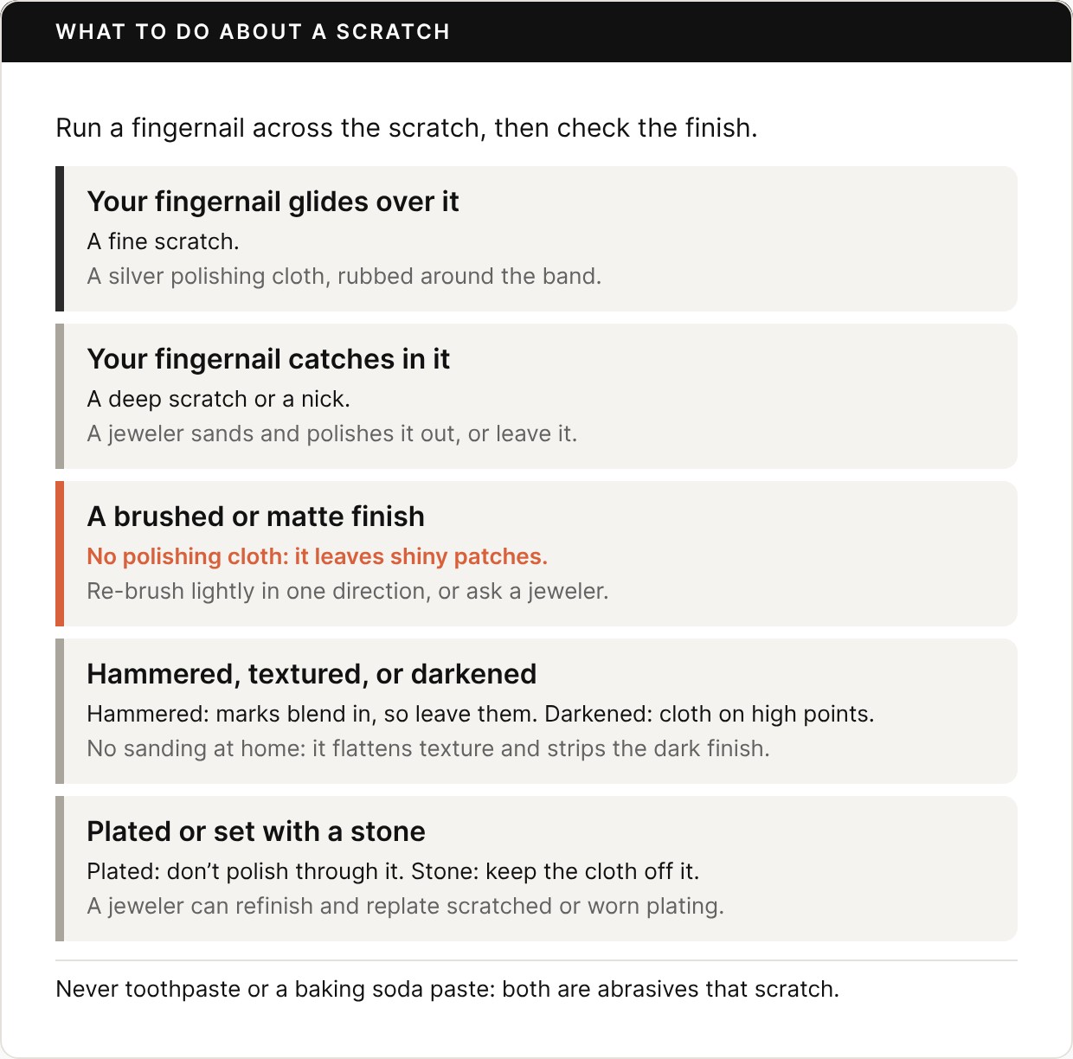
Task: Click the 'Hammered: marks blend in' line
Action: pos(480,714)
